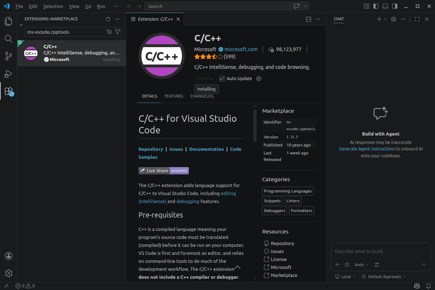
Task: Open the Go menu
Action: coord(88,6)
